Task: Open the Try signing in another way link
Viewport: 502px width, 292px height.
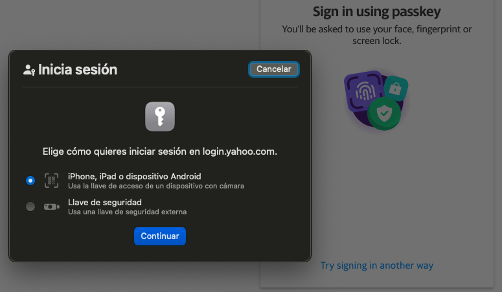Action: click(376, 265)
